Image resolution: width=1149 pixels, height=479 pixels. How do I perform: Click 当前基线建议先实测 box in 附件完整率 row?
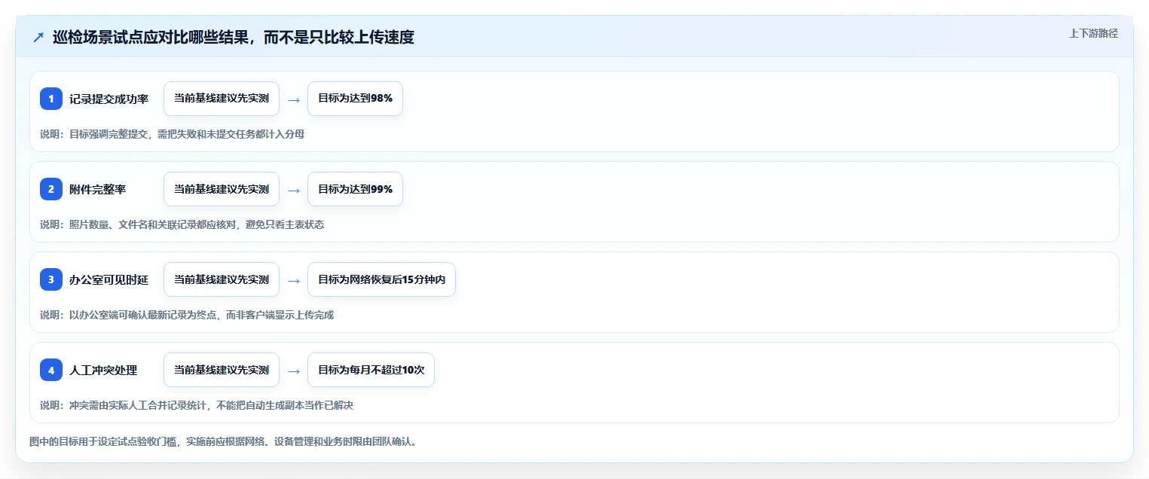pos(222,189)
